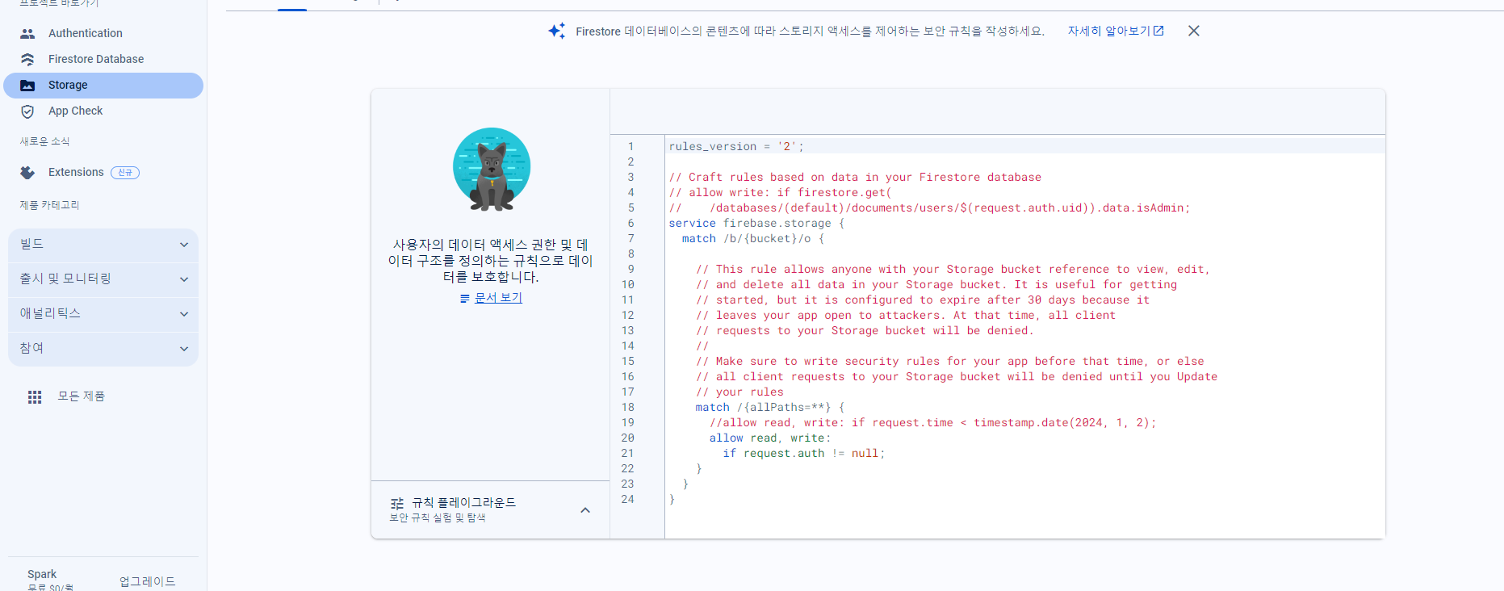This screenshot has height=591, width=1504.
Task: Click the Firestore Database waves icon
Action: tap(27, 59)
